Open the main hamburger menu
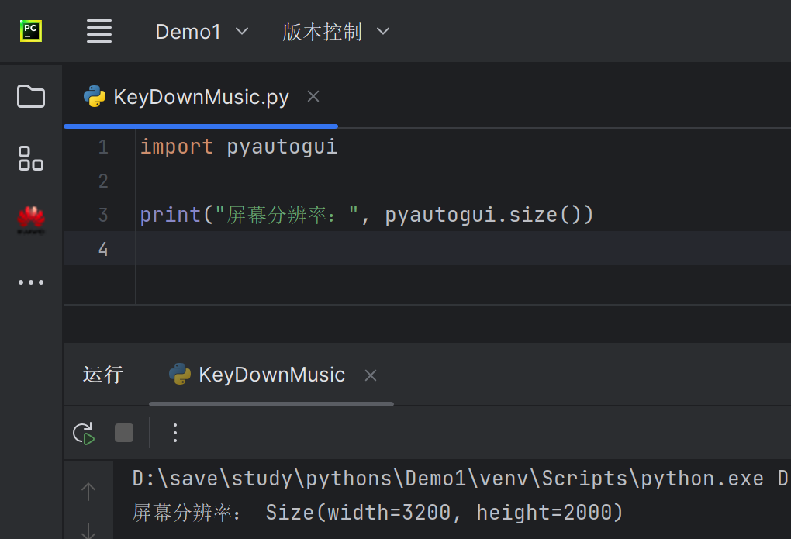The image size is (791, 539). (99, 32)
